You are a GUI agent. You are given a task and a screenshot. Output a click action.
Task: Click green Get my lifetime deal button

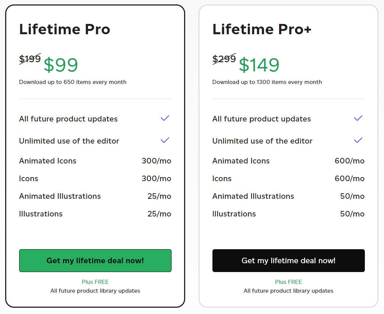point(95,261)
